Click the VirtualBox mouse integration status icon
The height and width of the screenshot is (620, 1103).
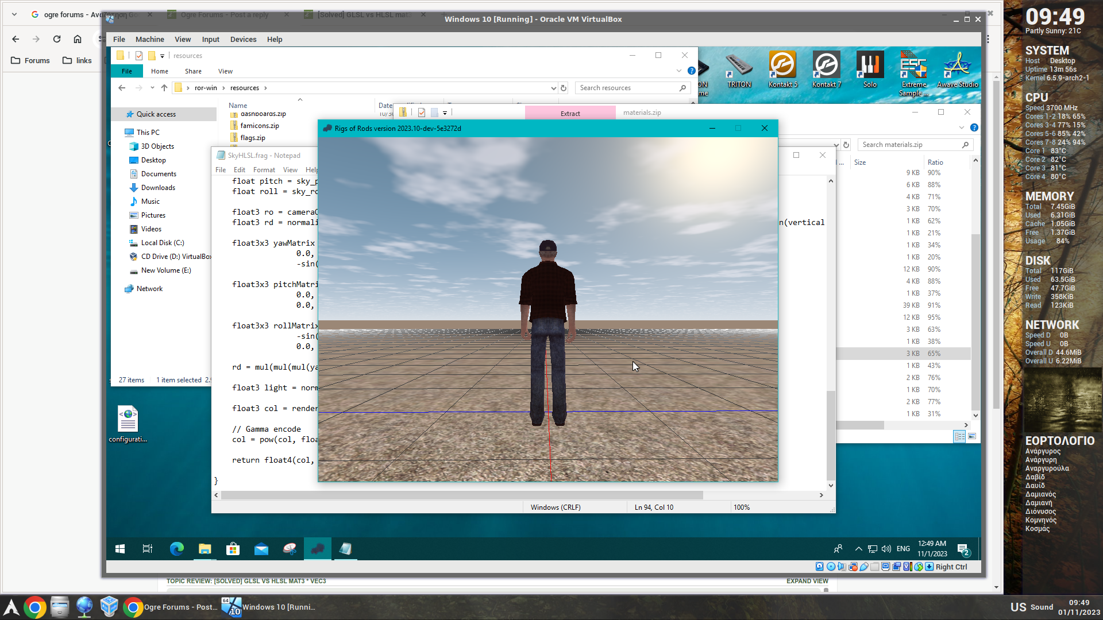(919, 567)
